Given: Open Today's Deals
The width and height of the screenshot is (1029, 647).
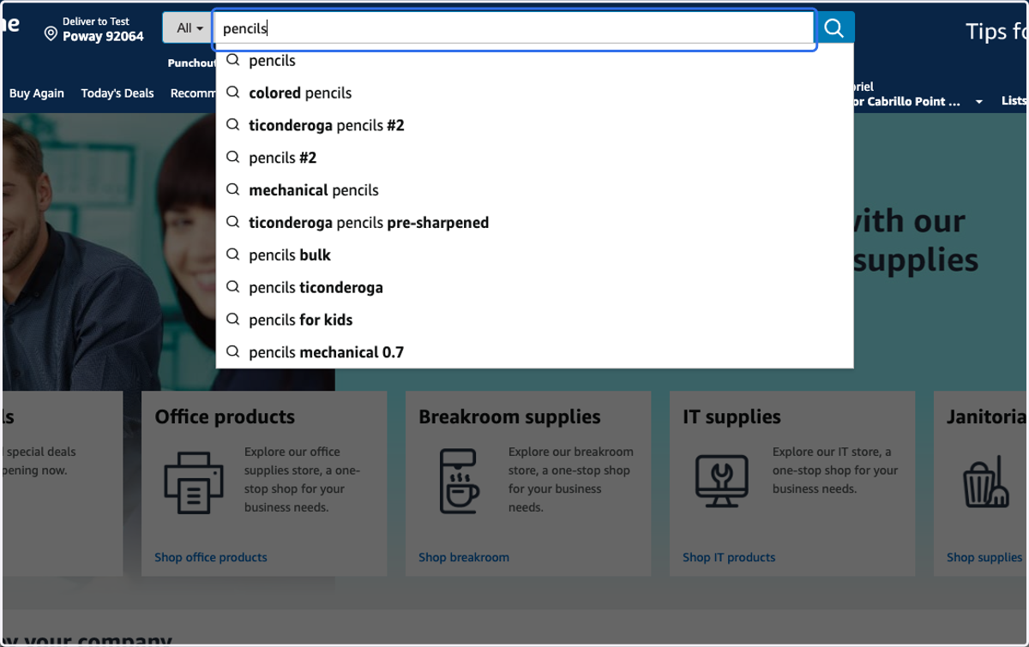Looking at the screenshot, I should (117, 93).
